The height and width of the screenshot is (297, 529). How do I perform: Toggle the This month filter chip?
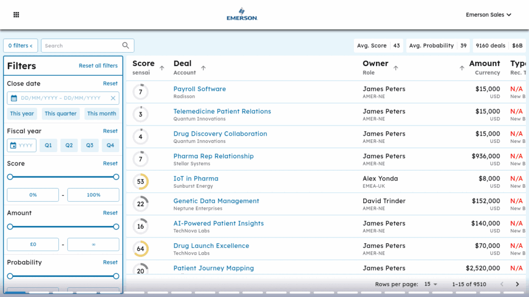point(102,113)
